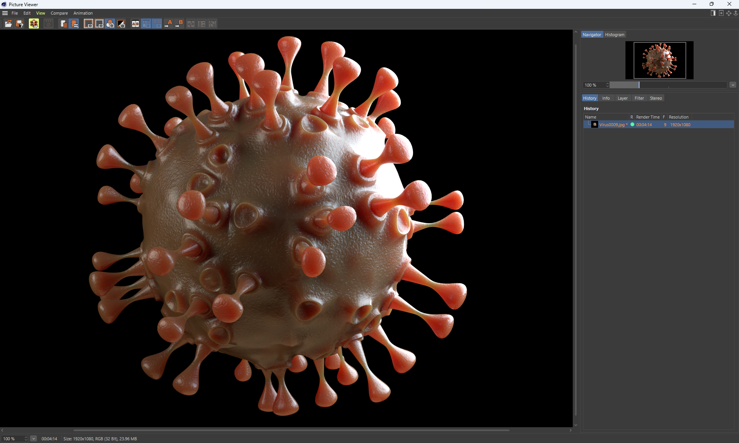Select the Virus0009.jpg history entry
This screenshot has height=443, width=739.
click(613, 125)
